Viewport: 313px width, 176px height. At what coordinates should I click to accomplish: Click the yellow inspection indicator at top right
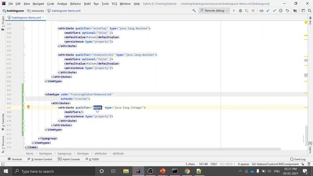coord(306,22)
